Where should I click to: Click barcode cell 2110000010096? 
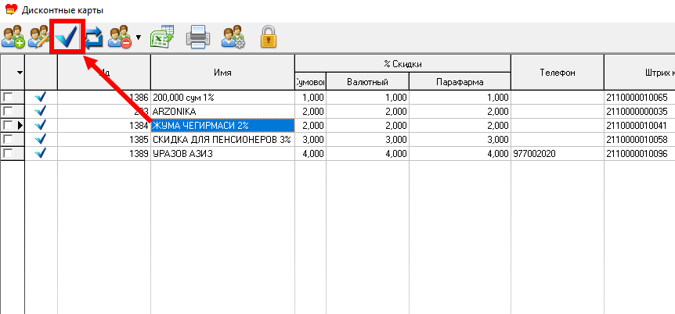[639, 154]
